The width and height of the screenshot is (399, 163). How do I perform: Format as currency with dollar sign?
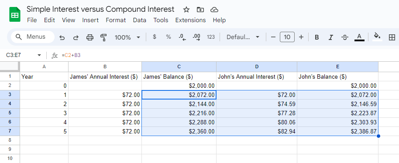click(x=155, y=37)
